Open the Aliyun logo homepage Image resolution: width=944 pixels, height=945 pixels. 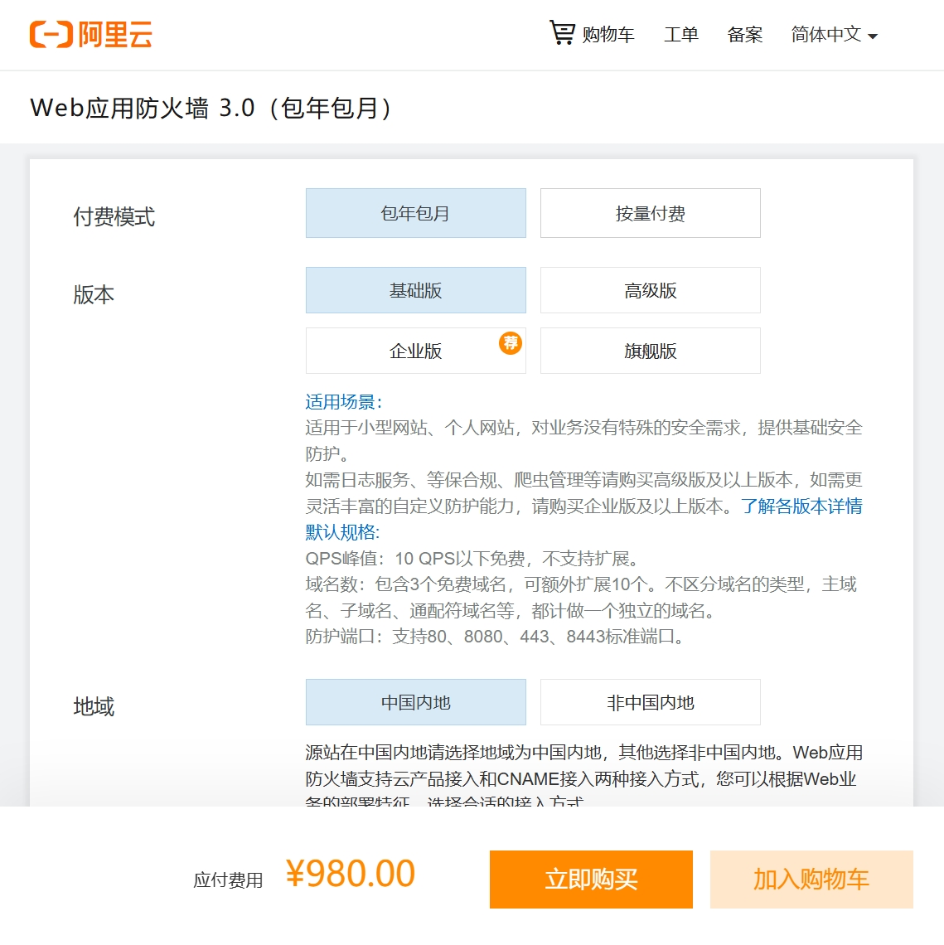click(x=91, y=34)
